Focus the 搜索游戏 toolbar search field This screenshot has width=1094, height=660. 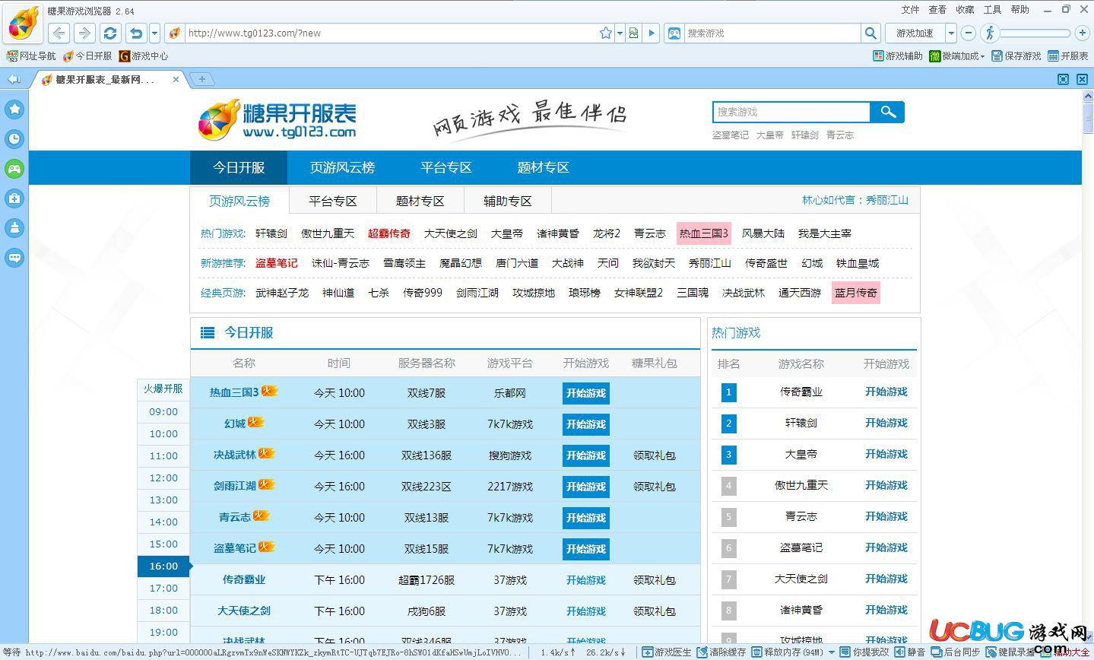click(x=772, y=33)
